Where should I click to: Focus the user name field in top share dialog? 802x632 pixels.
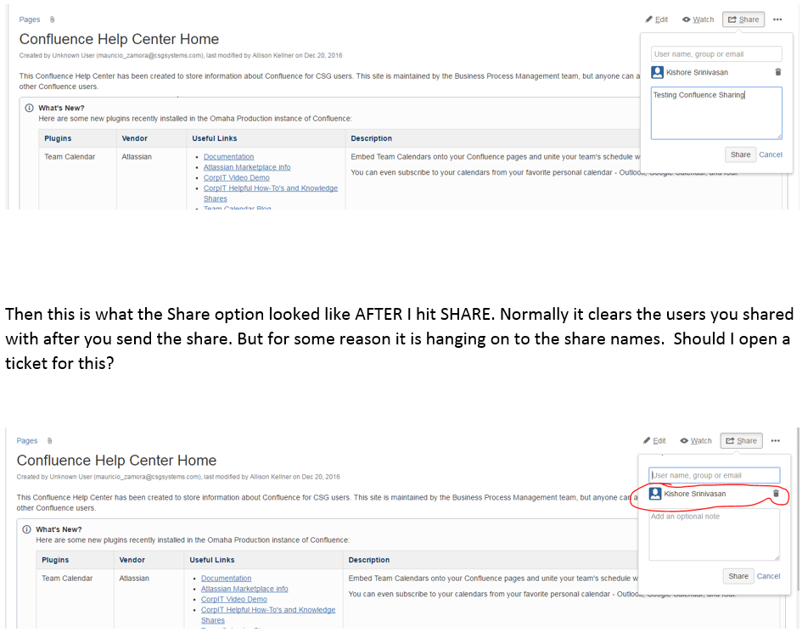(716, 53)
